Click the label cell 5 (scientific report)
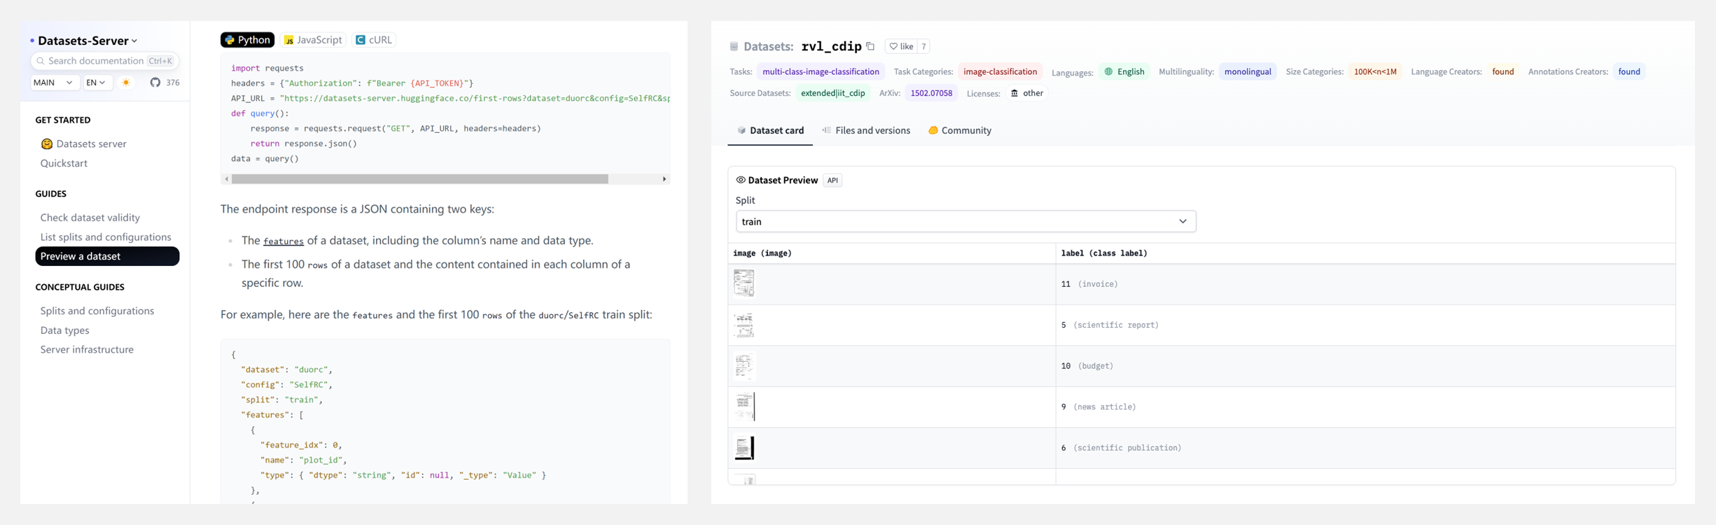 pos(1365,325)
